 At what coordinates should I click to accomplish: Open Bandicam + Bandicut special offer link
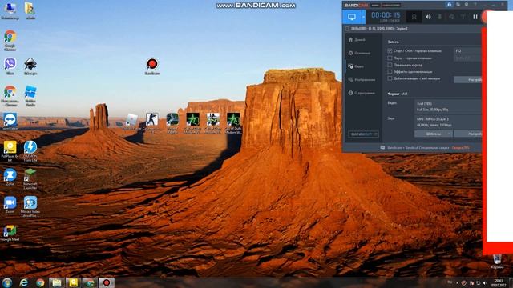tap(428, 148)
